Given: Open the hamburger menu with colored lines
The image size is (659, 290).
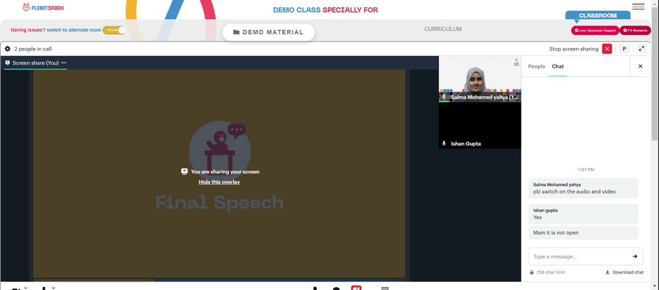Looking at the screenshot, I should point(638,7).
